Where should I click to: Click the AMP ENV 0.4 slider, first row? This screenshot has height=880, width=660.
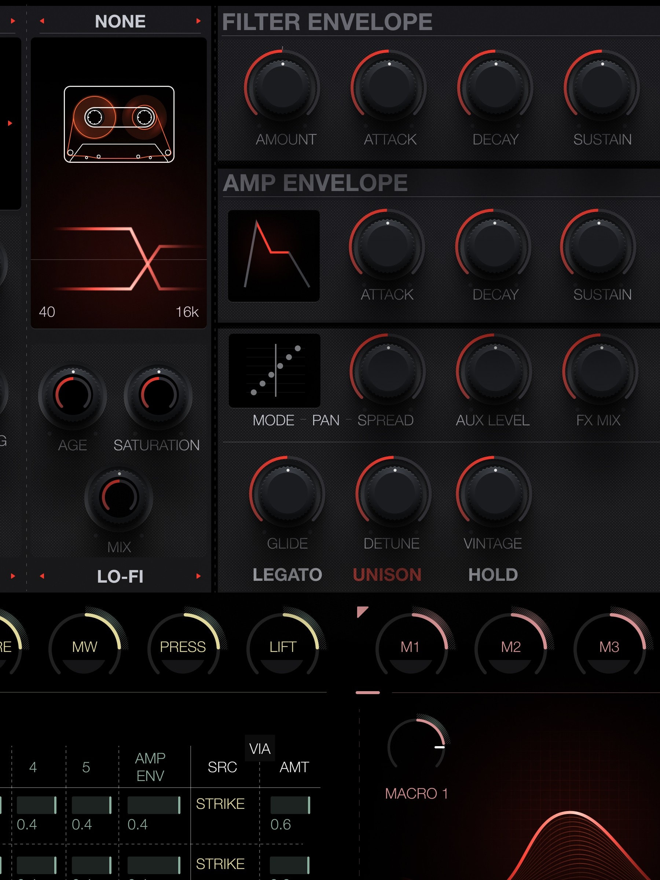154,805
